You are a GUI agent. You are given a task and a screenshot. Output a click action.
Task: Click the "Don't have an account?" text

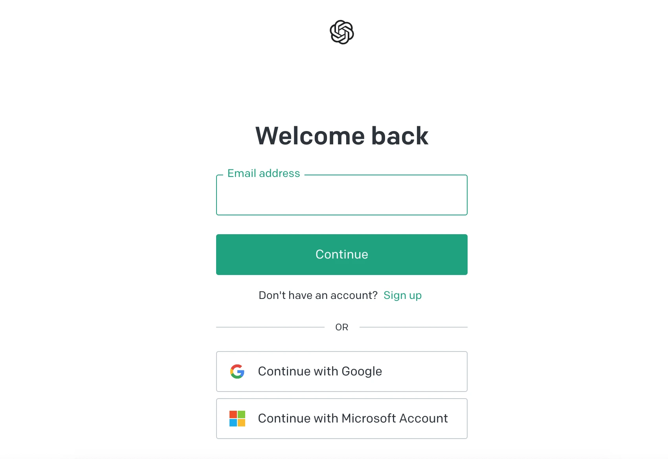[318, 295]
